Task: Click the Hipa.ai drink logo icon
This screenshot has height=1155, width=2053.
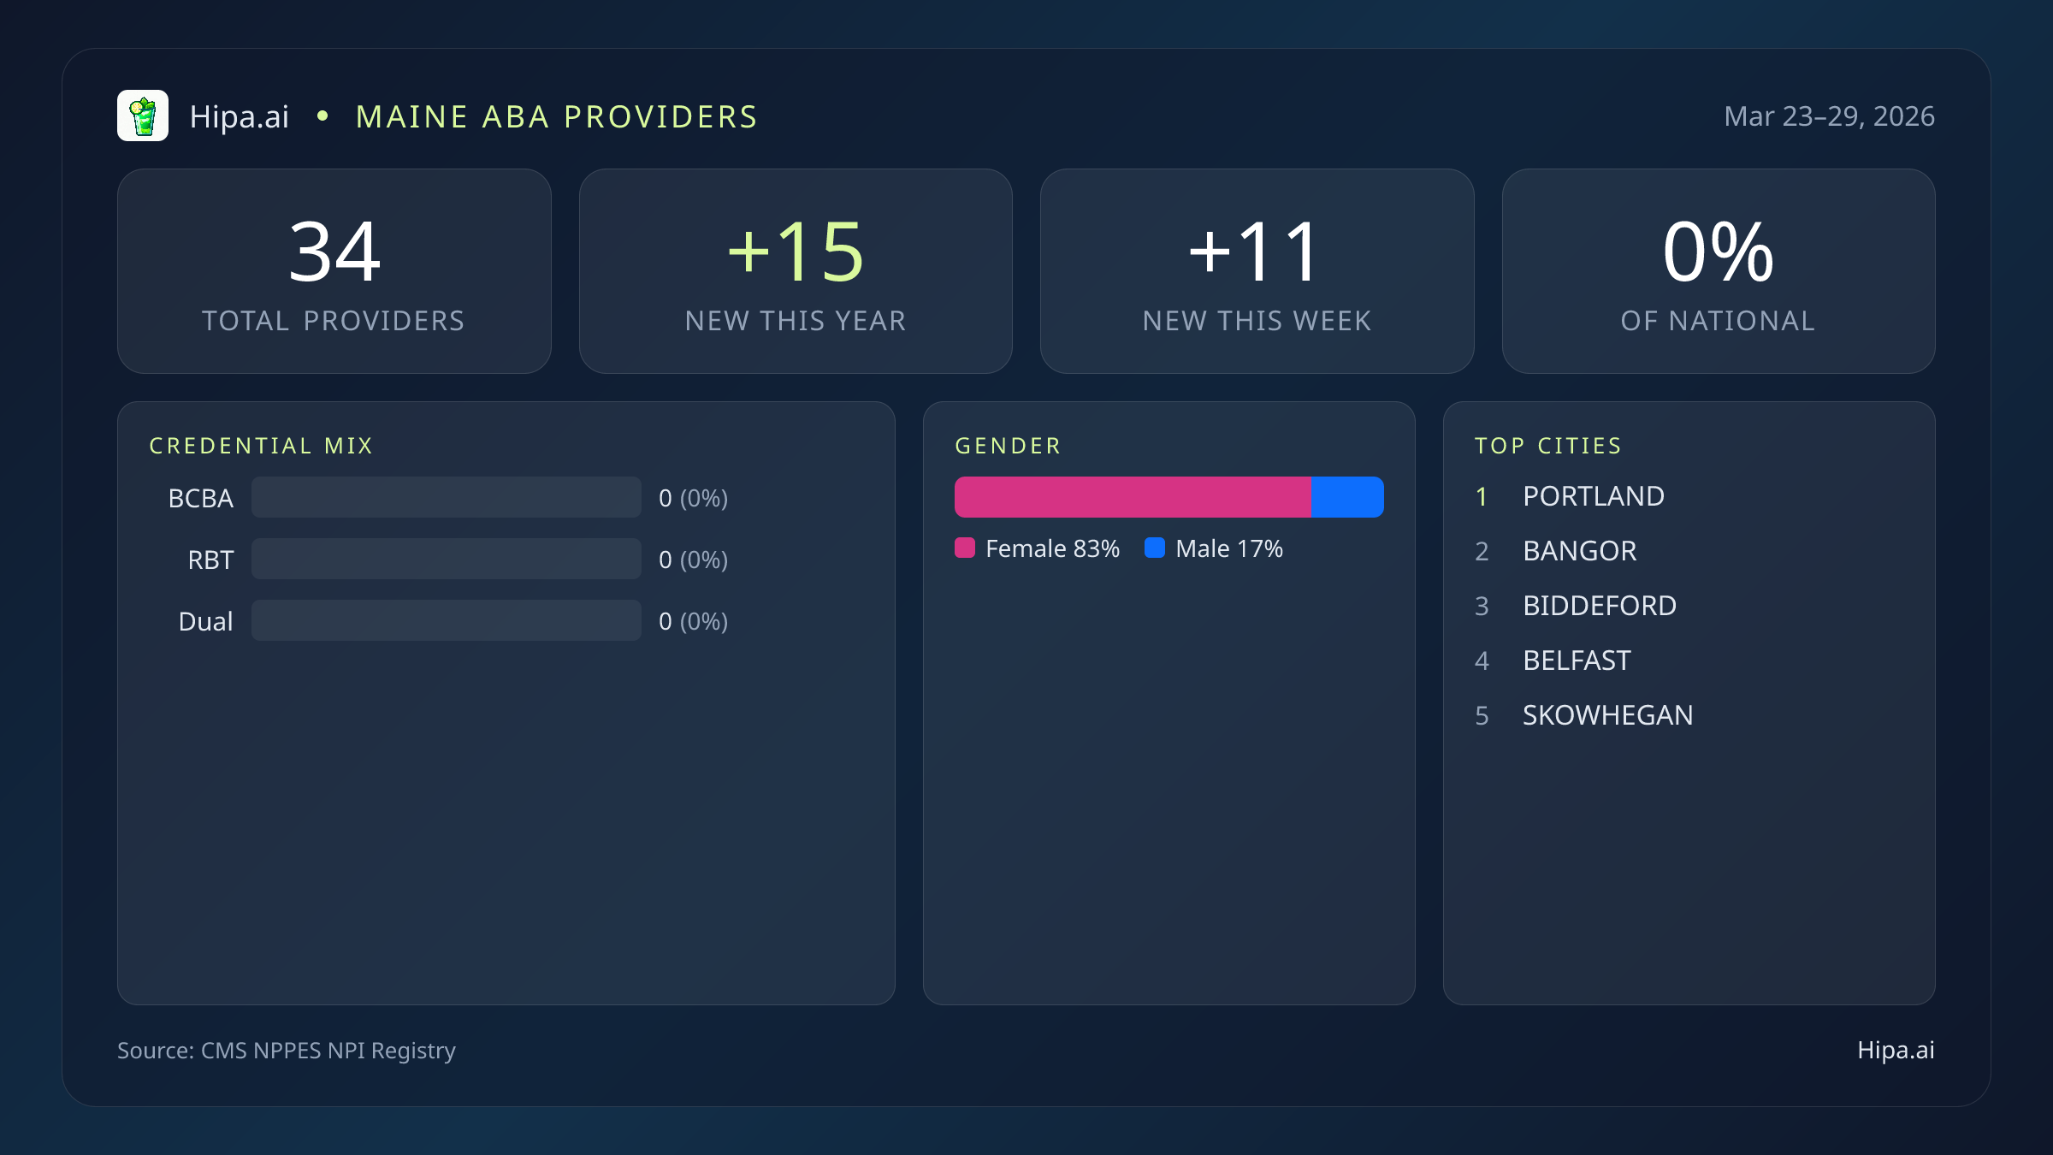Action: [x=144, y=115]
